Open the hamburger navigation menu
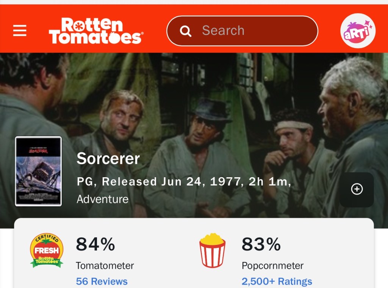Screen dimensions: 388x288 (x=20, y=31)
